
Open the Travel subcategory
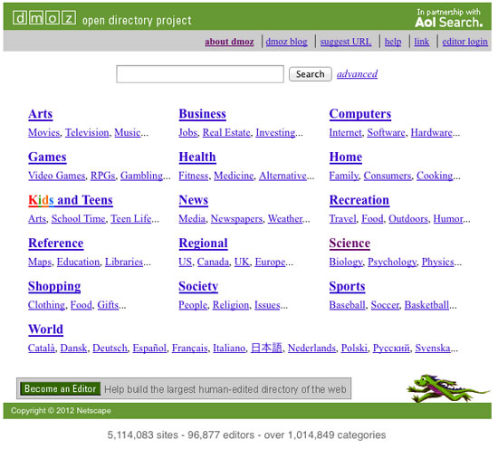click(342, 219)
